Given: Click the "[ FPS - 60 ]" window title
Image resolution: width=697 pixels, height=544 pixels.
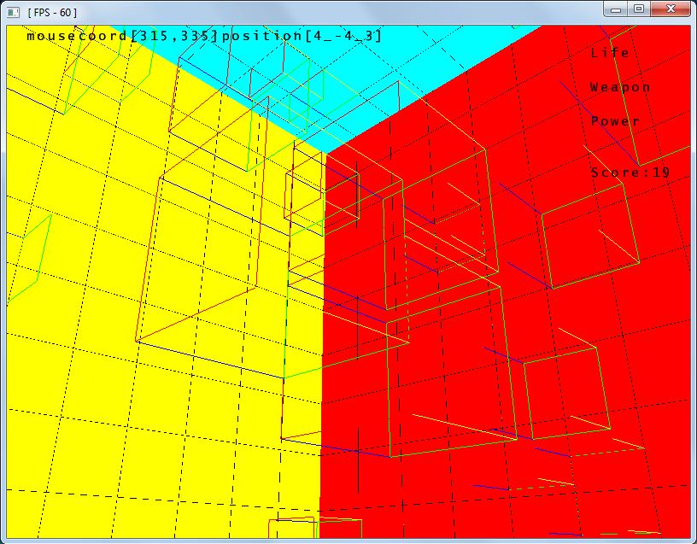Looking at the screenshot, I should click(52, 13).
